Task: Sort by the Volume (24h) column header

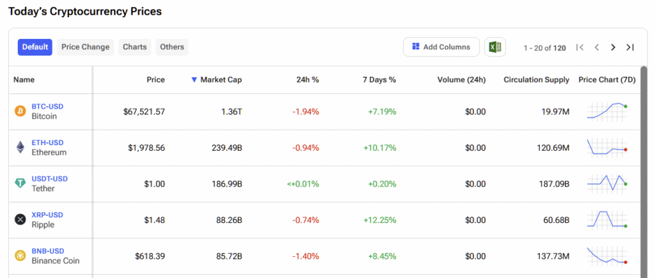Action: click(462, 80)
